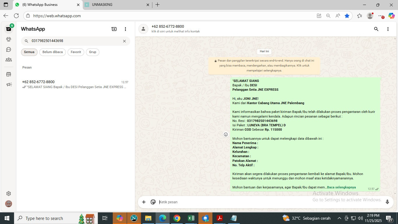The image size is (398, 224).
Task: Toggle the favorite star for this page
Action: coord(347,16)
